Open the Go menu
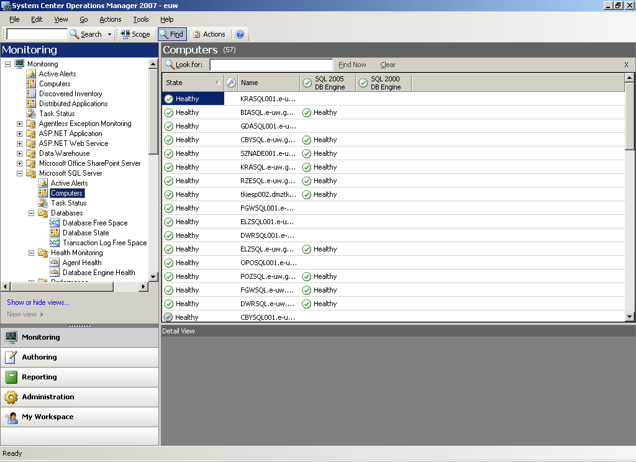 [84, 19]
